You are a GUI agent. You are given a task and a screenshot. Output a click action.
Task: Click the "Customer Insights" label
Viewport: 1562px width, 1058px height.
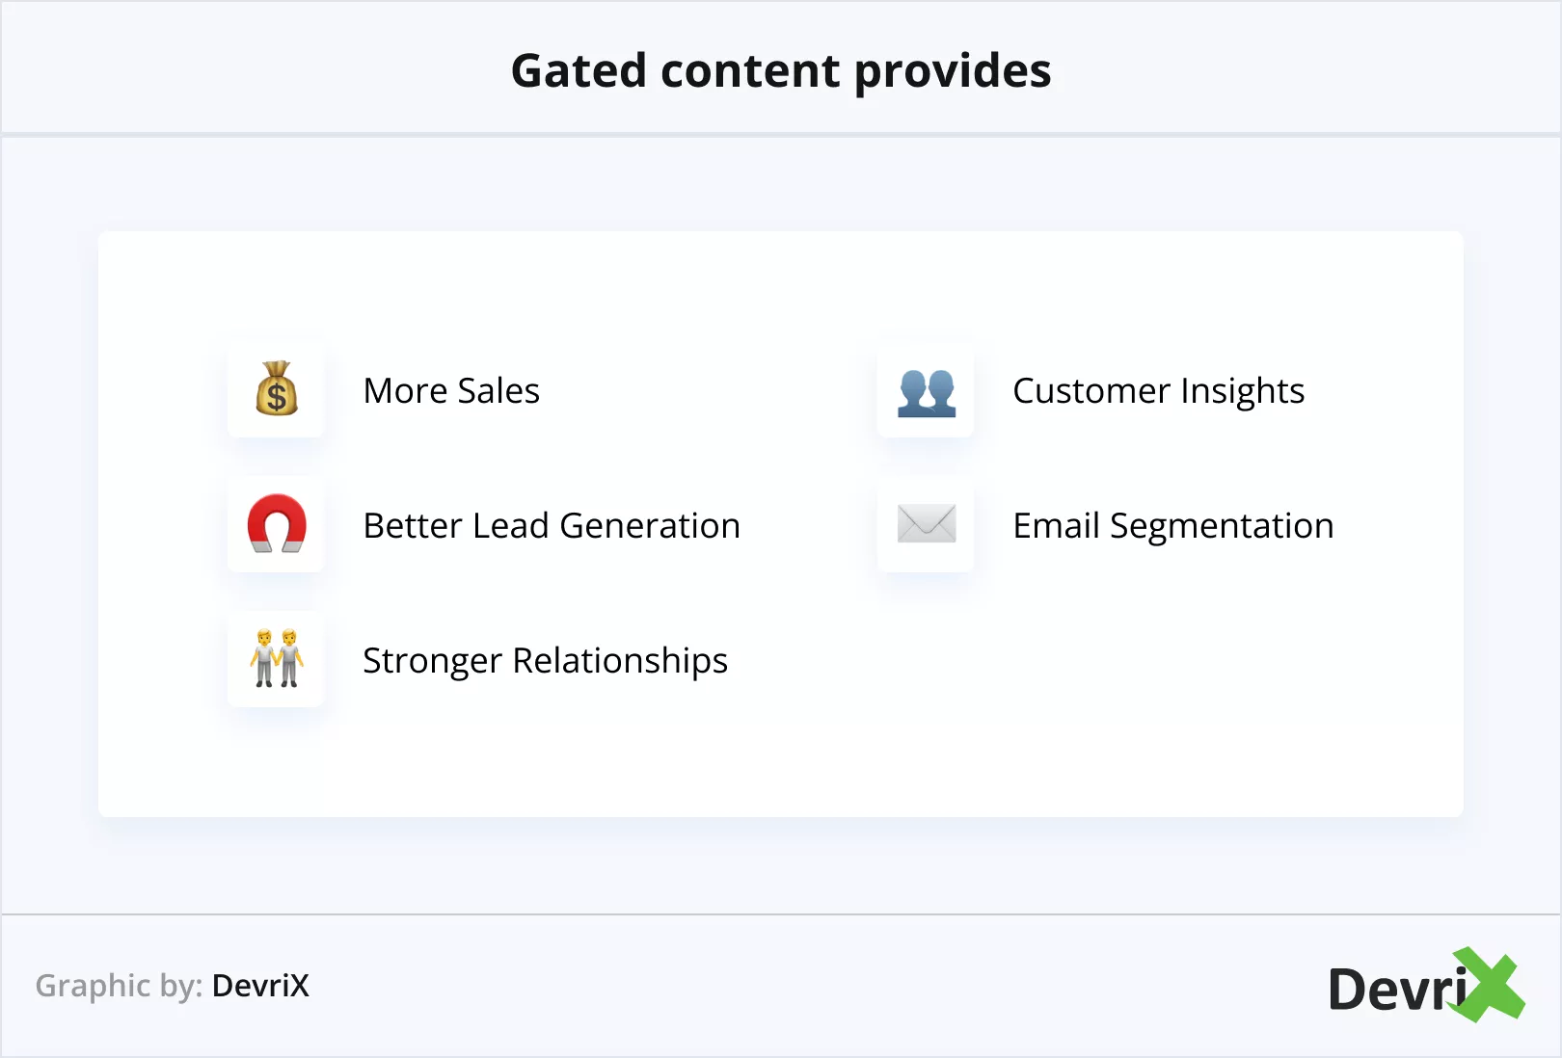pos(1158,391)
